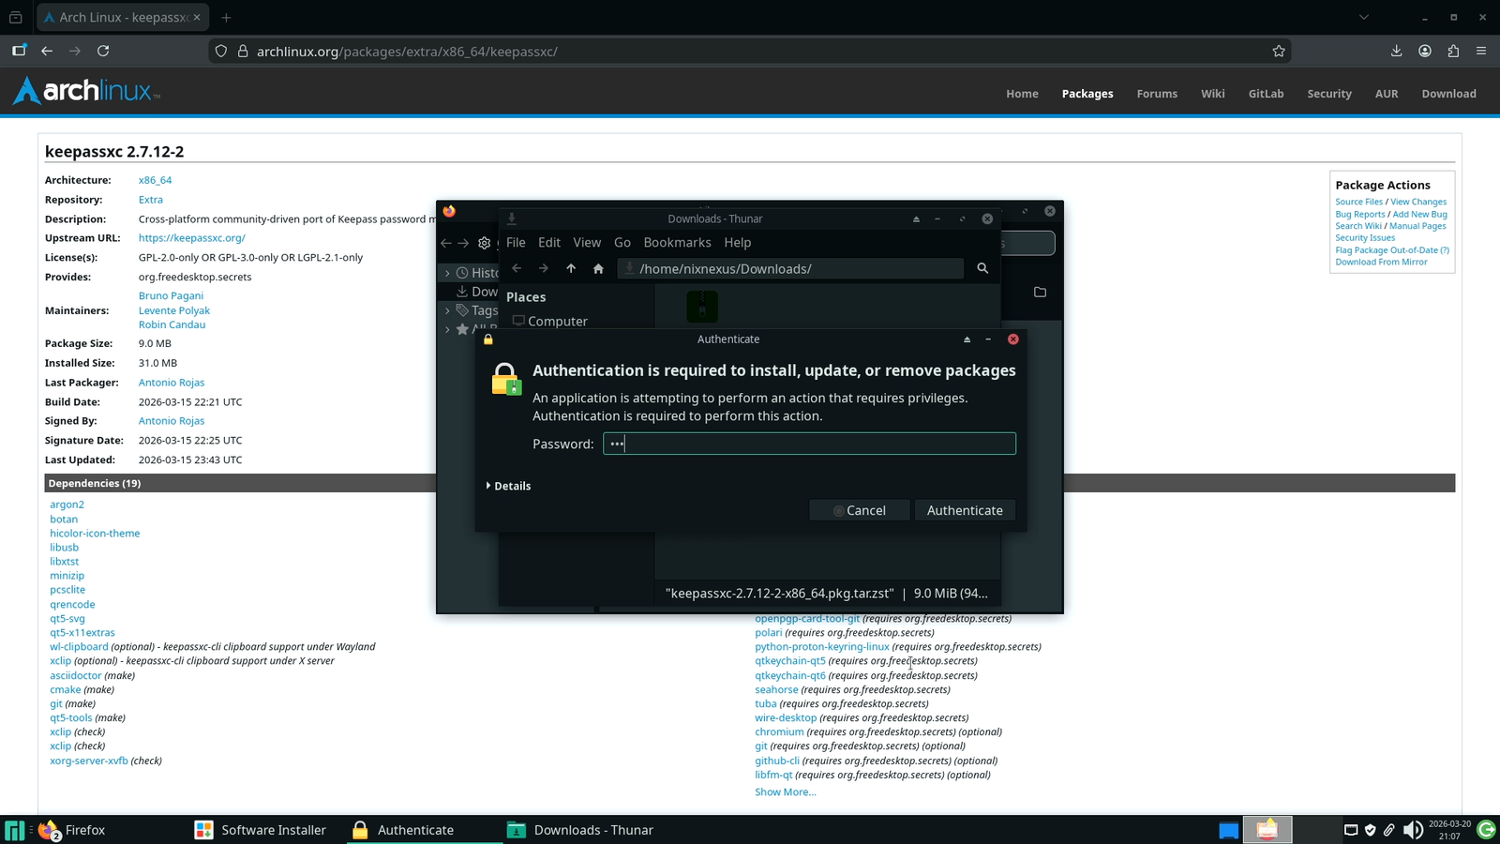Go to home folder in Thunar
Viewport: 1500px width, 844px height.
[598, 268]
